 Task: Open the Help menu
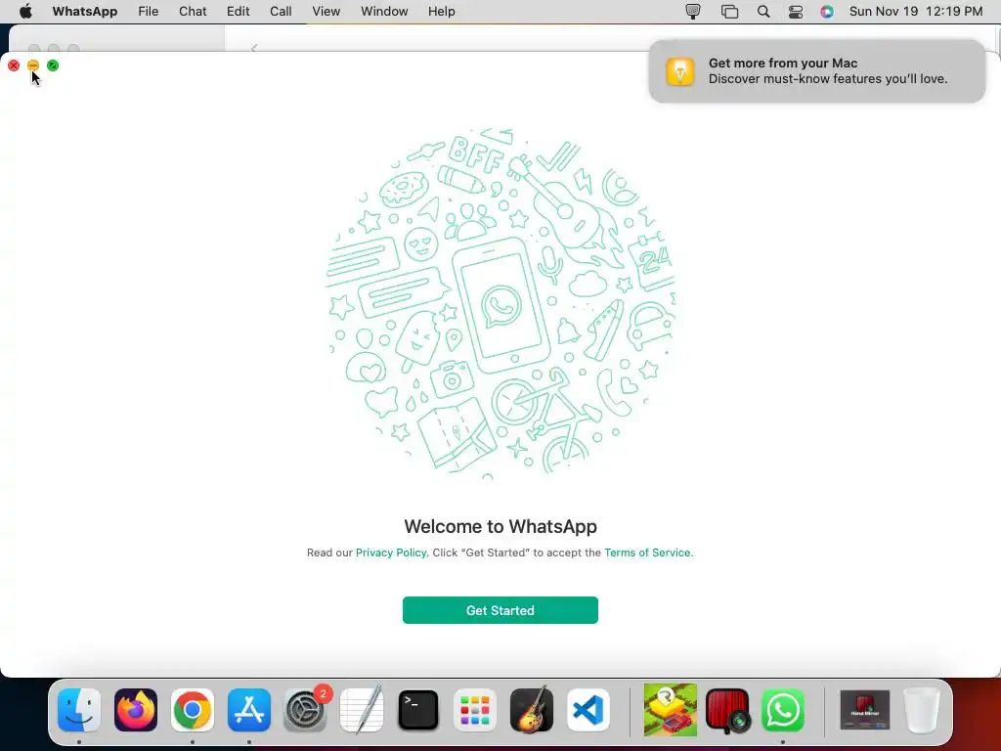point(441,12)
